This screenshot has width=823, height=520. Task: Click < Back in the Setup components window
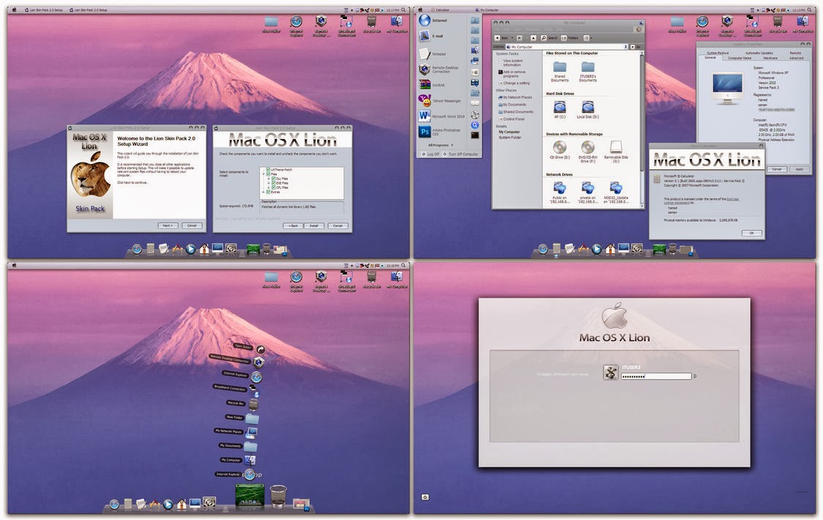pyautogui.click(x=293, y=226)
